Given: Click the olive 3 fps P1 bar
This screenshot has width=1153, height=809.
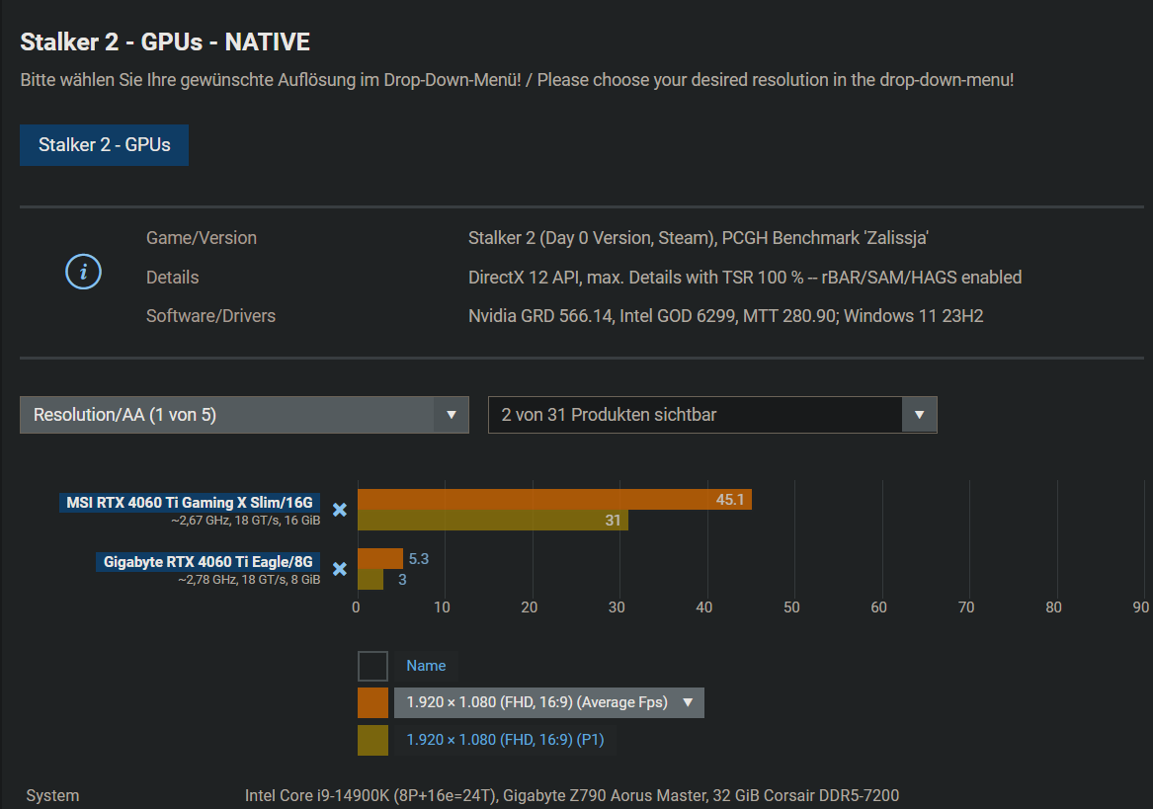Looking at the screenshot, I should point(371,580).
